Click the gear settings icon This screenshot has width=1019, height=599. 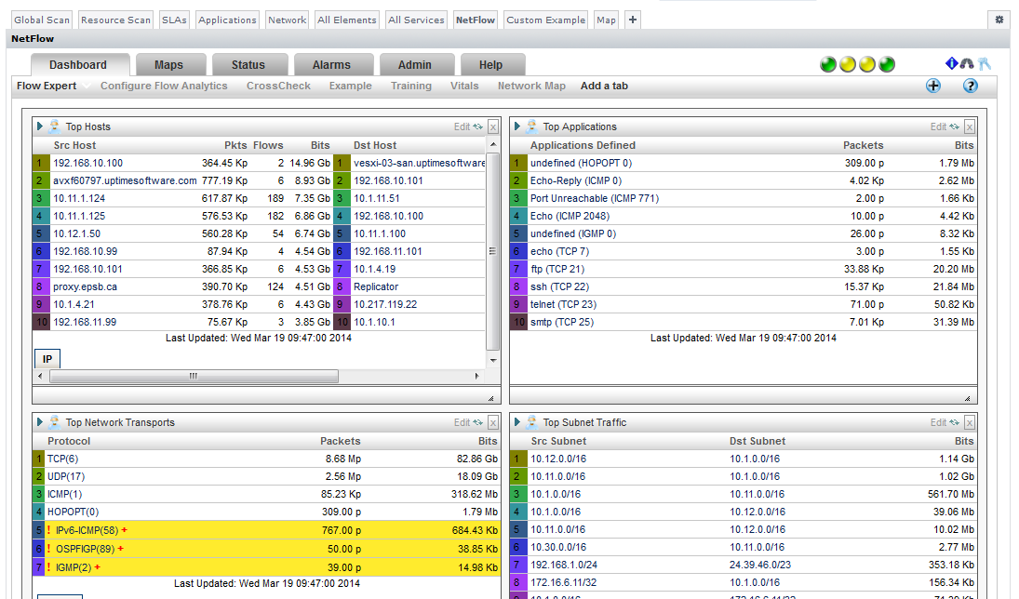[x=999, y=20]
